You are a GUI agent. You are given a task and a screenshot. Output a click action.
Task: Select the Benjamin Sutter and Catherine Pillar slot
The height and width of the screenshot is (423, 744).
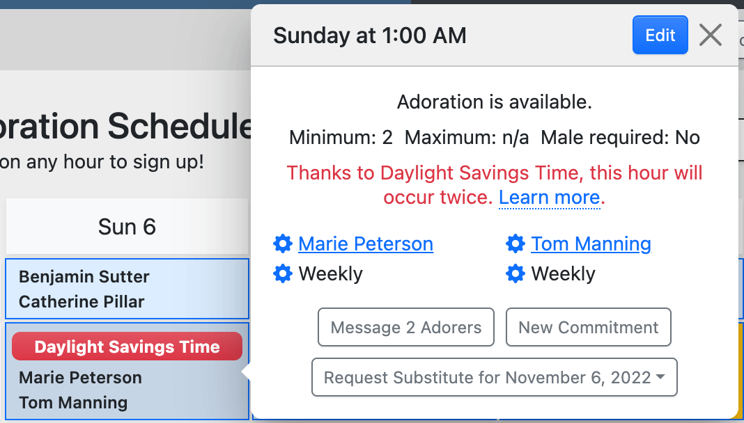click(127, 289)
